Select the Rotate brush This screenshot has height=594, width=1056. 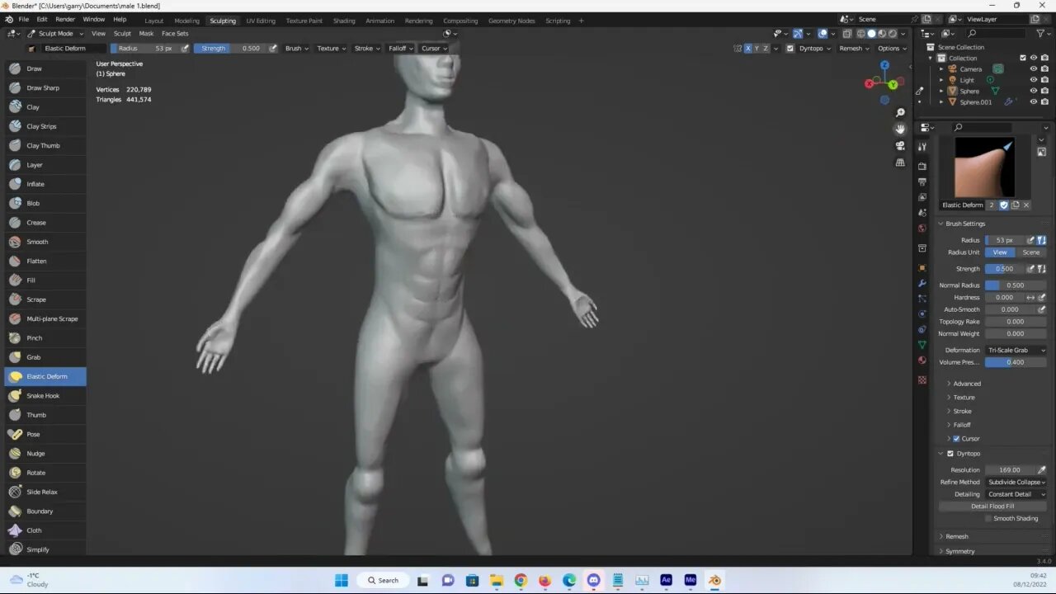[x=45, y=473]
